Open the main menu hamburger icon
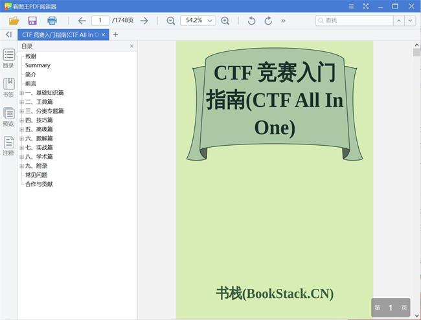The height and width of the screenshot is (320, 421). 351,6
